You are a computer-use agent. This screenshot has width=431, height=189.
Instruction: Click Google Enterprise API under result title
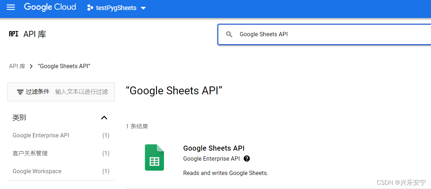point(211,159)
